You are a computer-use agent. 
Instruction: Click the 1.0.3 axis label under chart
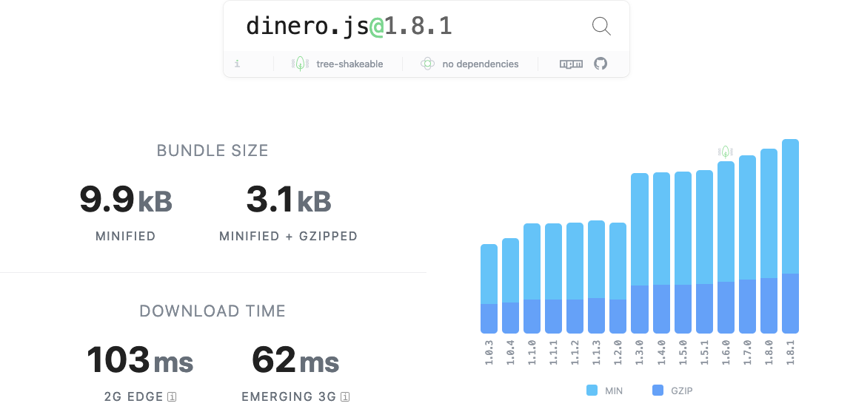point(489,353)
